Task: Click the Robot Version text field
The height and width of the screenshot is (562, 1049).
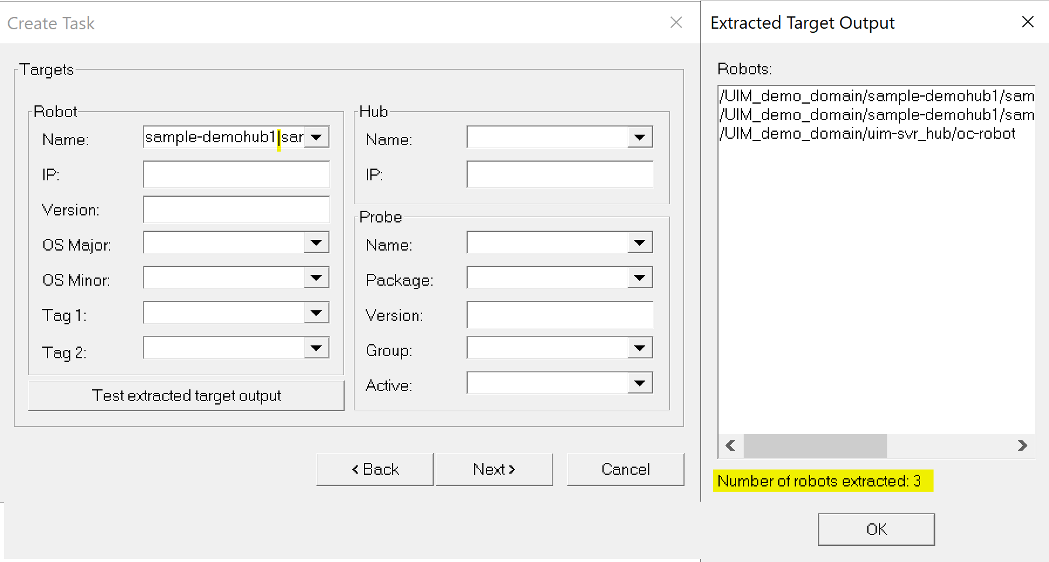Action: (x=236, y=210)
